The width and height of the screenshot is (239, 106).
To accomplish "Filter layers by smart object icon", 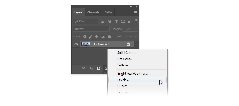I will [x=130, y=21].
